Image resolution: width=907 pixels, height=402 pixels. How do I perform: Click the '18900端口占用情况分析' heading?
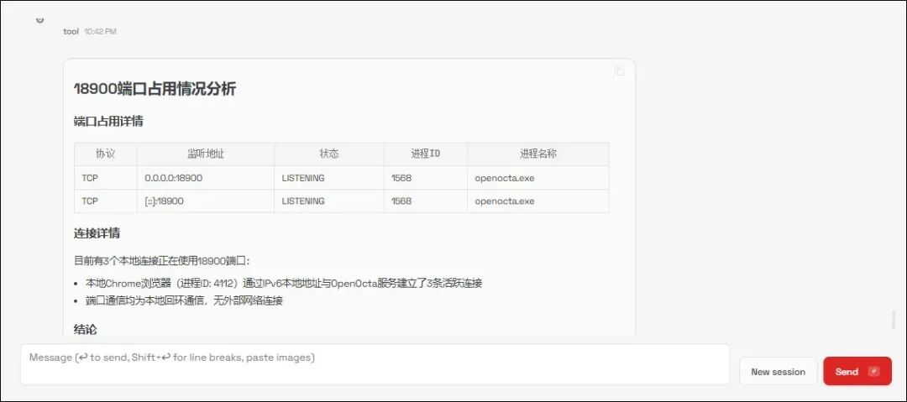[x=155, y=89]
